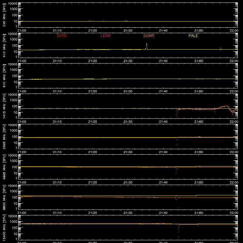Click the 1000 value on the 15400 MHz axis
The image size is (243, 243).
click(14, 221)
